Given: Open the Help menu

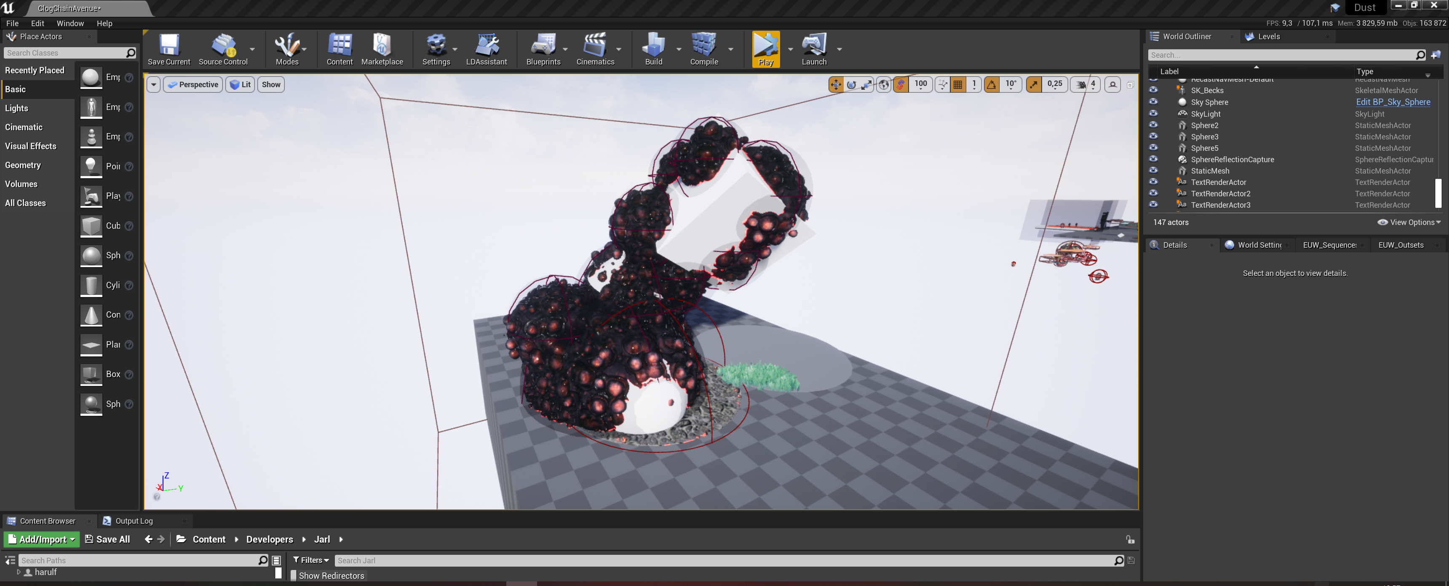Looking at the screenshot, I should [104, 23].
